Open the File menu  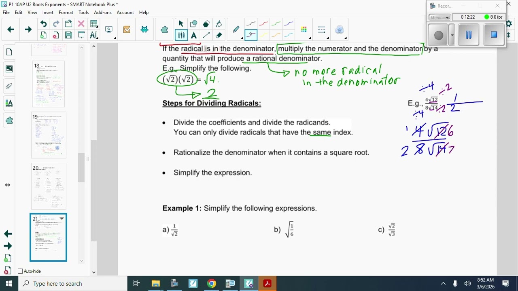tap(6, 13)
